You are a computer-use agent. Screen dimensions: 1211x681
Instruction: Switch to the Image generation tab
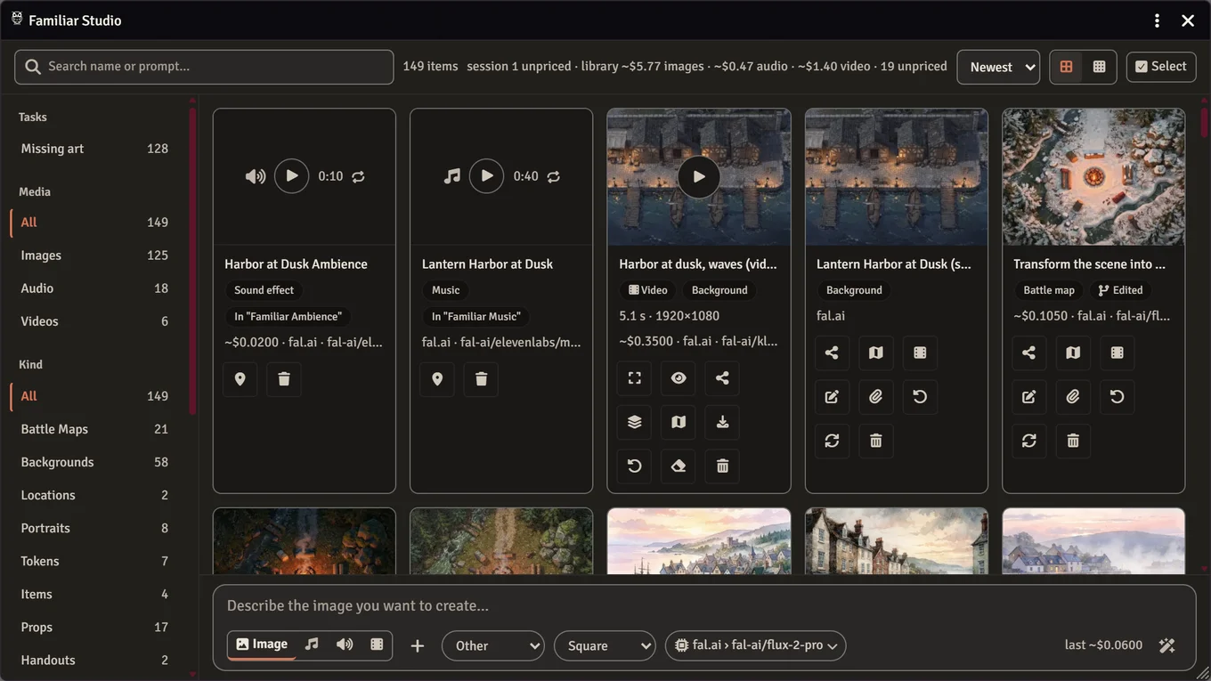(262, 645)
